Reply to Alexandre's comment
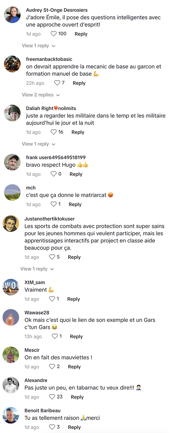The height and width of the screenshot is (433, 171). tap(77, 397)
